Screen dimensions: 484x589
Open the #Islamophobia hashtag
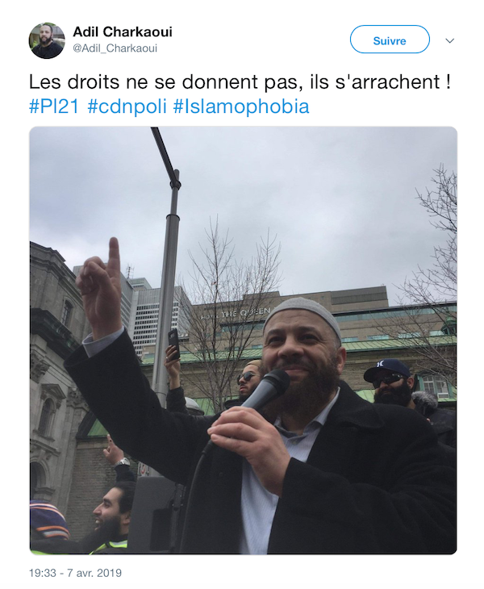tap(241, 107)
